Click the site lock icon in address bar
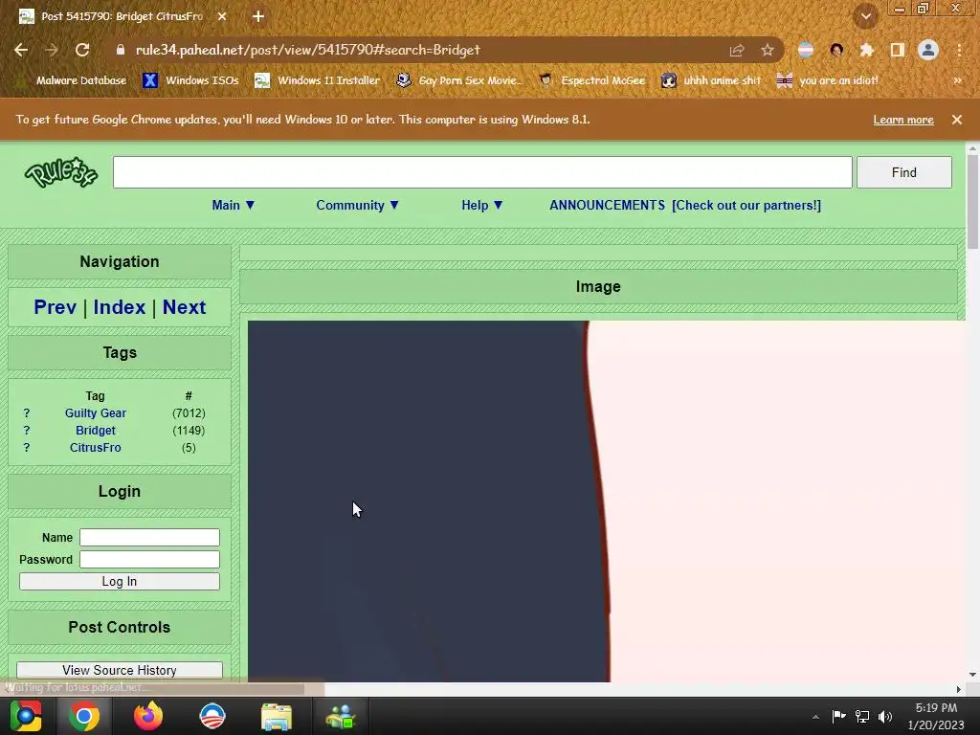 (x=121, y=50)
